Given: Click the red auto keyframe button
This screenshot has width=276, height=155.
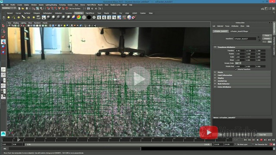Looking at the screenshot, I should (x=271, y=144).
